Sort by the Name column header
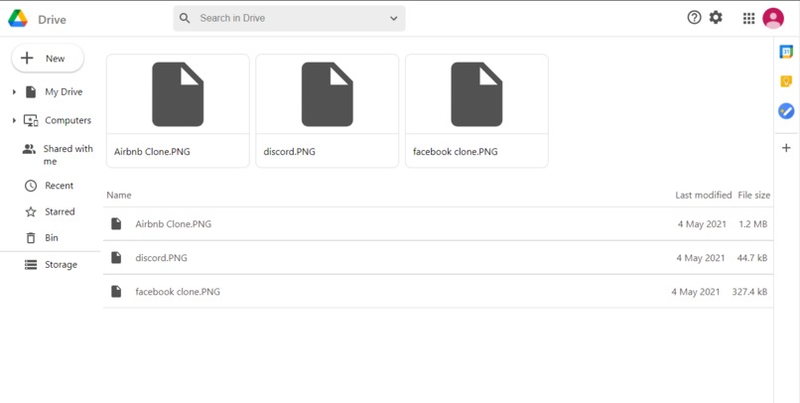800x403 pixels. click(x=119, y=196)
